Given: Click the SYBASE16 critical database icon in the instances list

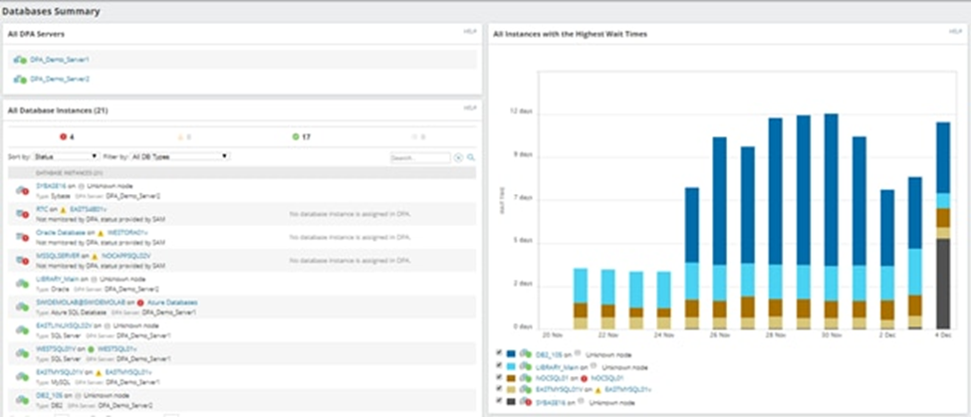Looking at the screenshot, I should (x=22, y=190).
